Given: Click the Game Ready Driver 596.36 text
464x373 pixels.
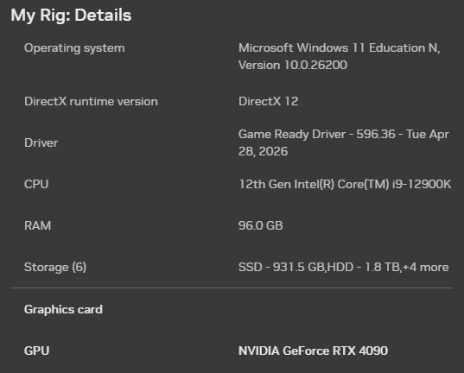Looking at the screenshot, I should [317, 135].
